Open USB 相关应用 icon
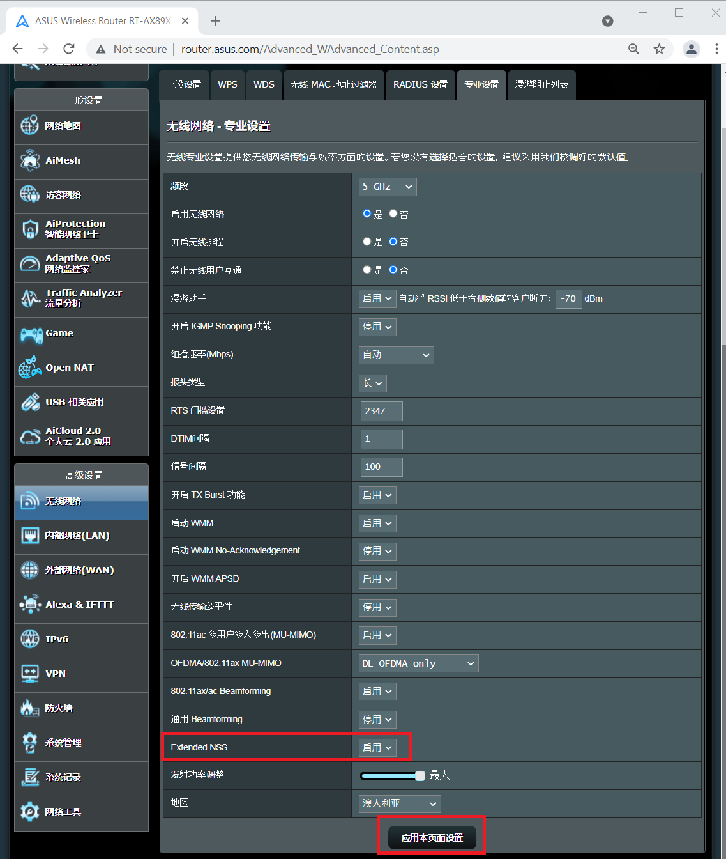The image size is (726, 859). click(x=29, y=402)
